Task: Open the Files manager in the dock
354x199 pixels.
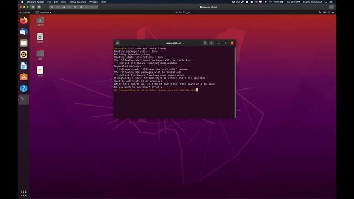Action: (x=24, y=43)
